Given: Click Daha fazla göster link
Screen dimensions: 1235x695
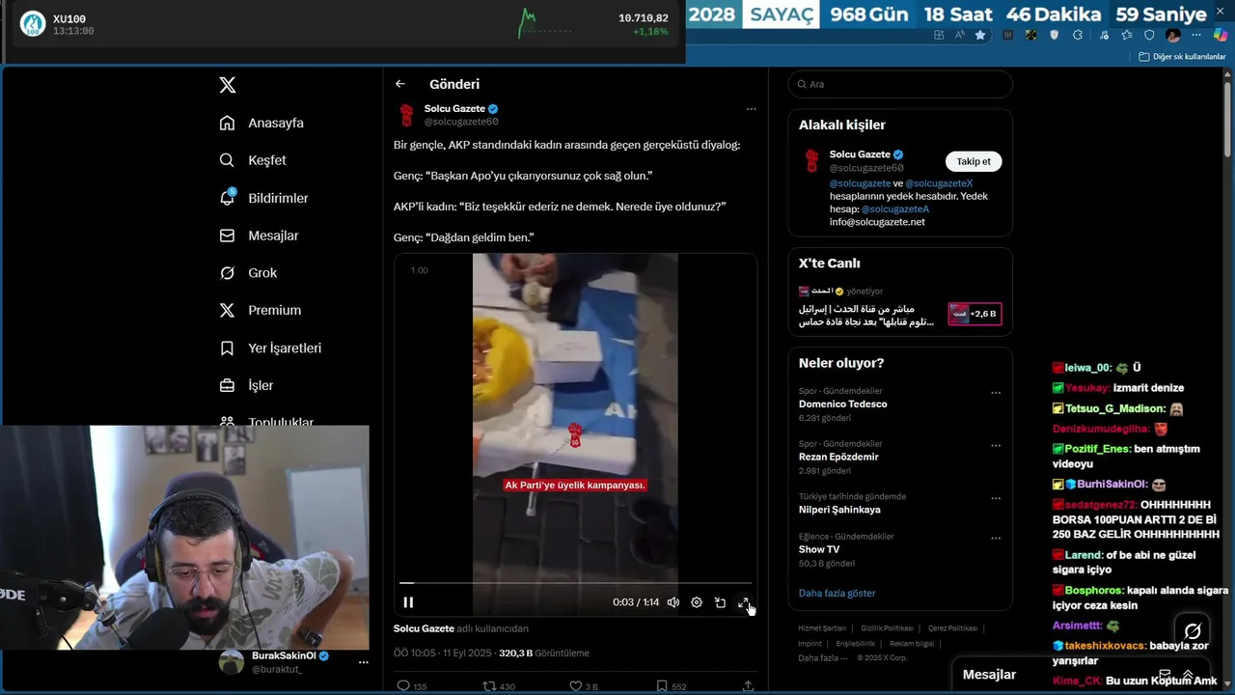Looking at the screenshot, I should click(x=837, y=593).
